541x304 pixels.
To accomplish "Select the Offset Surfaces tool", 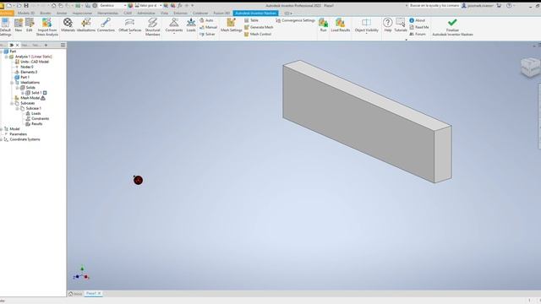I will click(x=129, y=24).
